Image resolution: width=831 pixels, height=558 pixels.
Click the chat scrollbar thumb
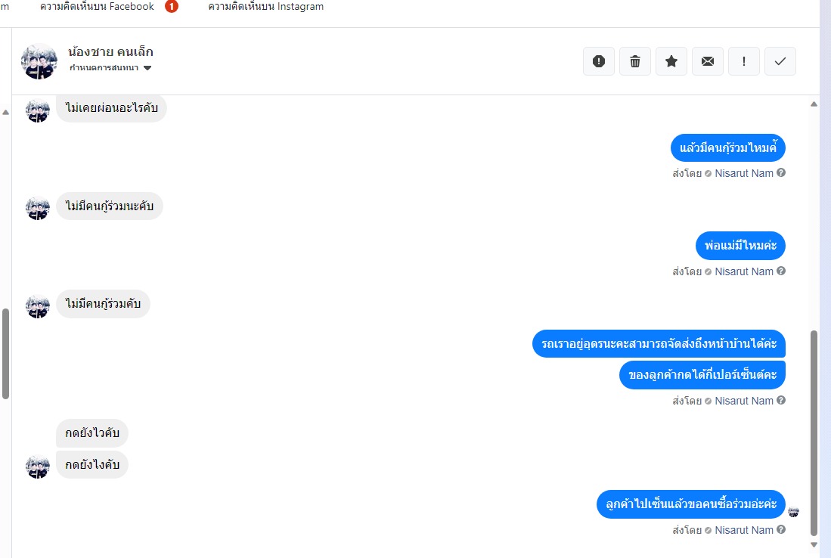[814, 433]
